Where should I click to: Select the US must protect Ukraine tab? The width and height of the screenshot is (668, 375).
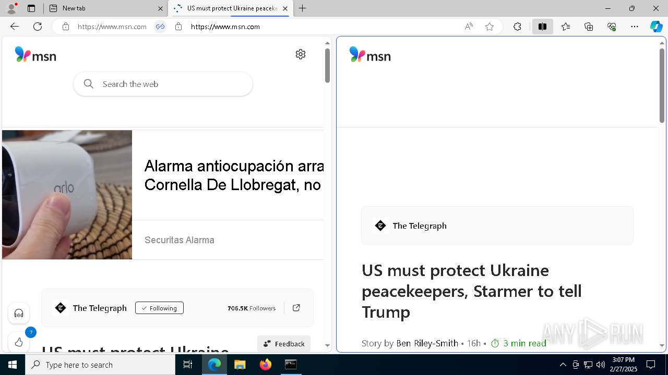[x=230, y=8]
